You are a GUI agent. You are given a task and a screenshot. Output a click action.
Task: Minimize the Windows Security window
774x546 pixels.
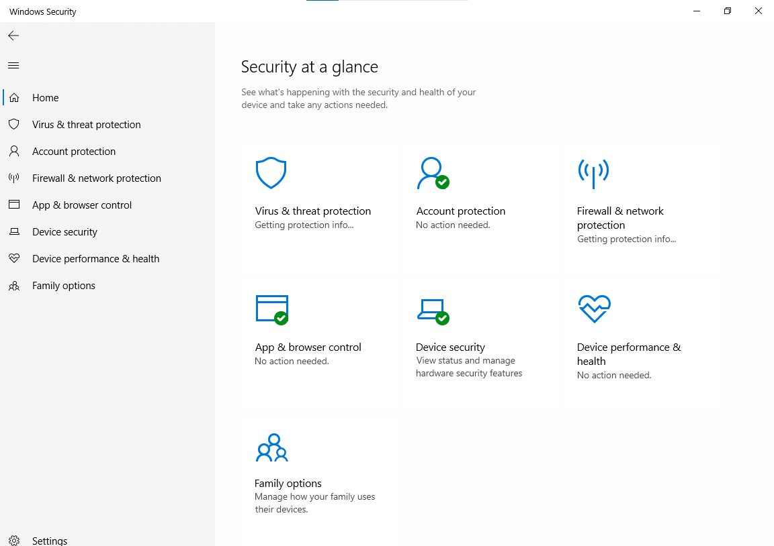tap(697, 11)
